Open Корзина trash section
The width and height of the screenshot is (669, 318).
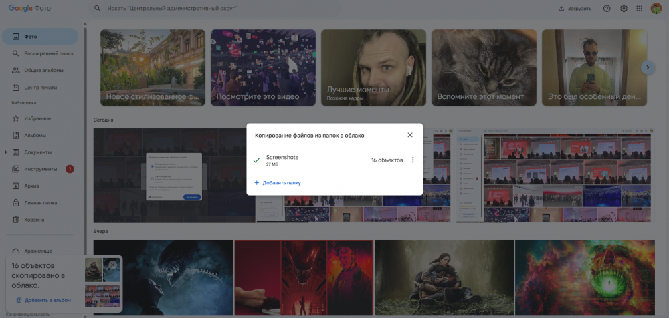[40, 220]
